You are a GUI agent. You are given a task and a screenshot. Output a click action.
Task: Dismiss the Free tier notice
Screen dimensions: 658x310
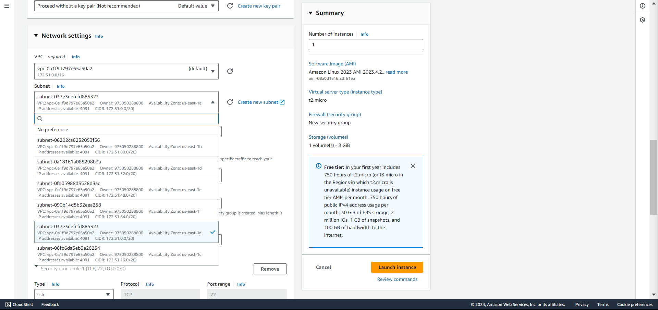click(413, 166)
